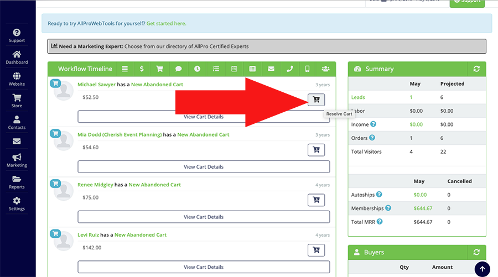Go to Marketing in the sidebar
This screenshot has height=277, width=498.
point(17,160)
